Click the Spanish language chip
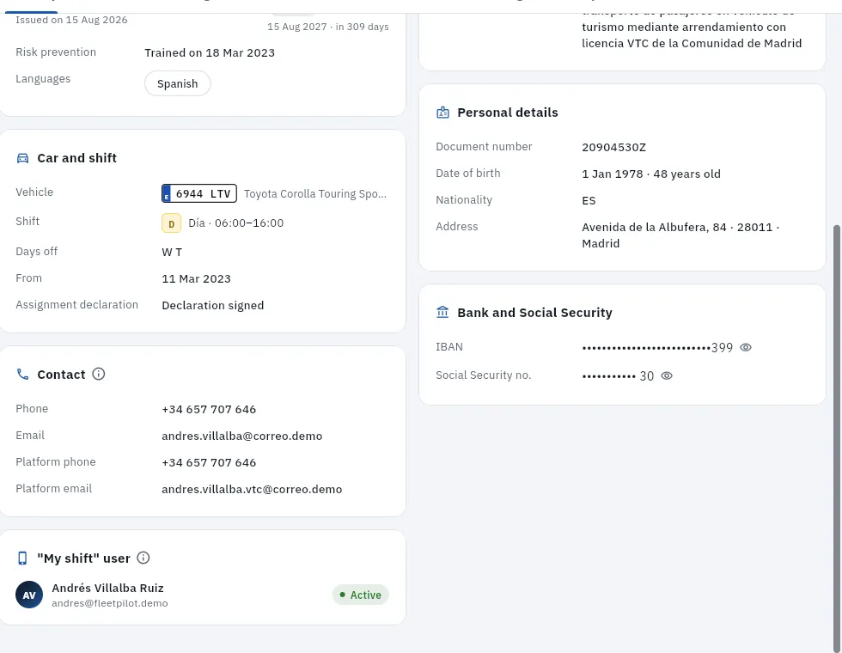The height and width of the screenshot is (653, 842). click(177, 84)
